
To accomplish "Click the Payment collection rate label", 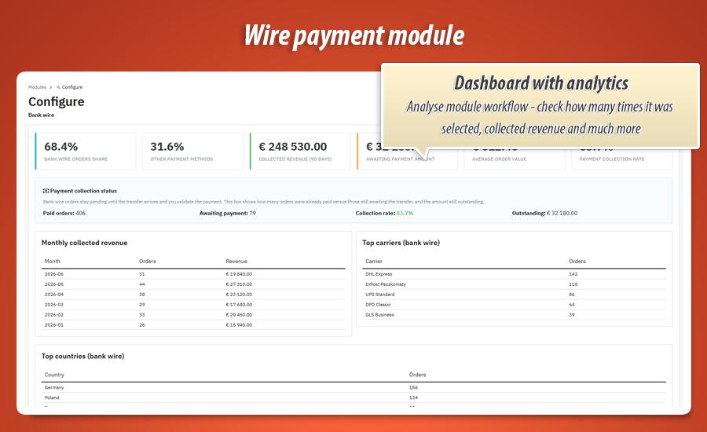I will [612, 159].
